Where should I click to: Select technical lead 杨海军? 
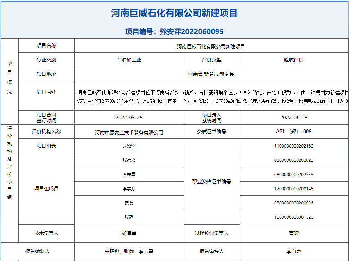(129, 233)
